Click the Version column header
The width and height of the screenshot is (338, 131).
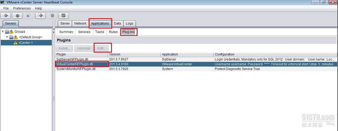click(x=135, y=54)
